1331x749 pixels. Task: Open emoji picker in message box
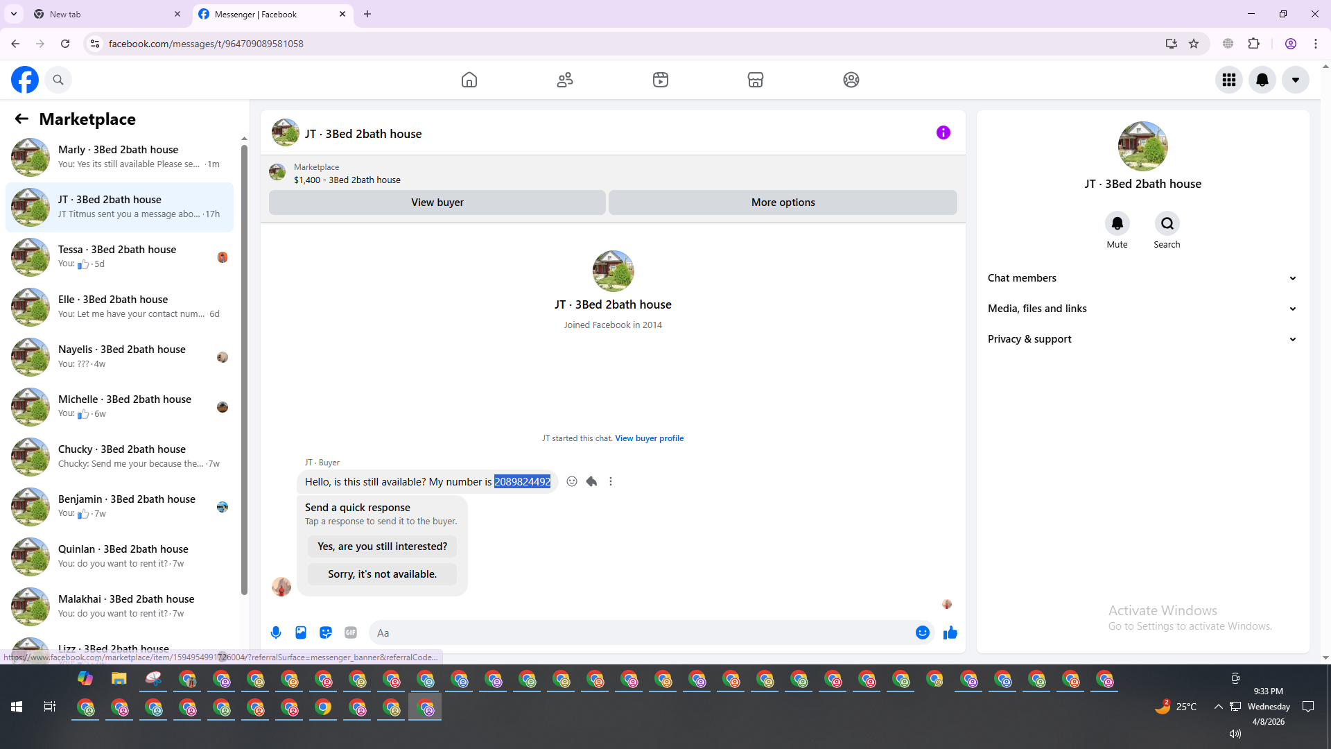click(x=922, y=632)
